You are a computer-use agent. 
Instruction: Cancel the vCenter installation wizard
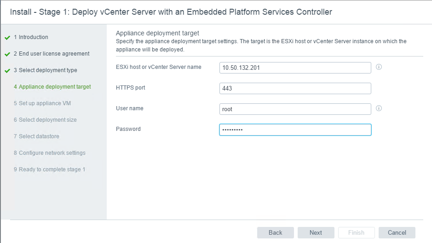[397, 232]
